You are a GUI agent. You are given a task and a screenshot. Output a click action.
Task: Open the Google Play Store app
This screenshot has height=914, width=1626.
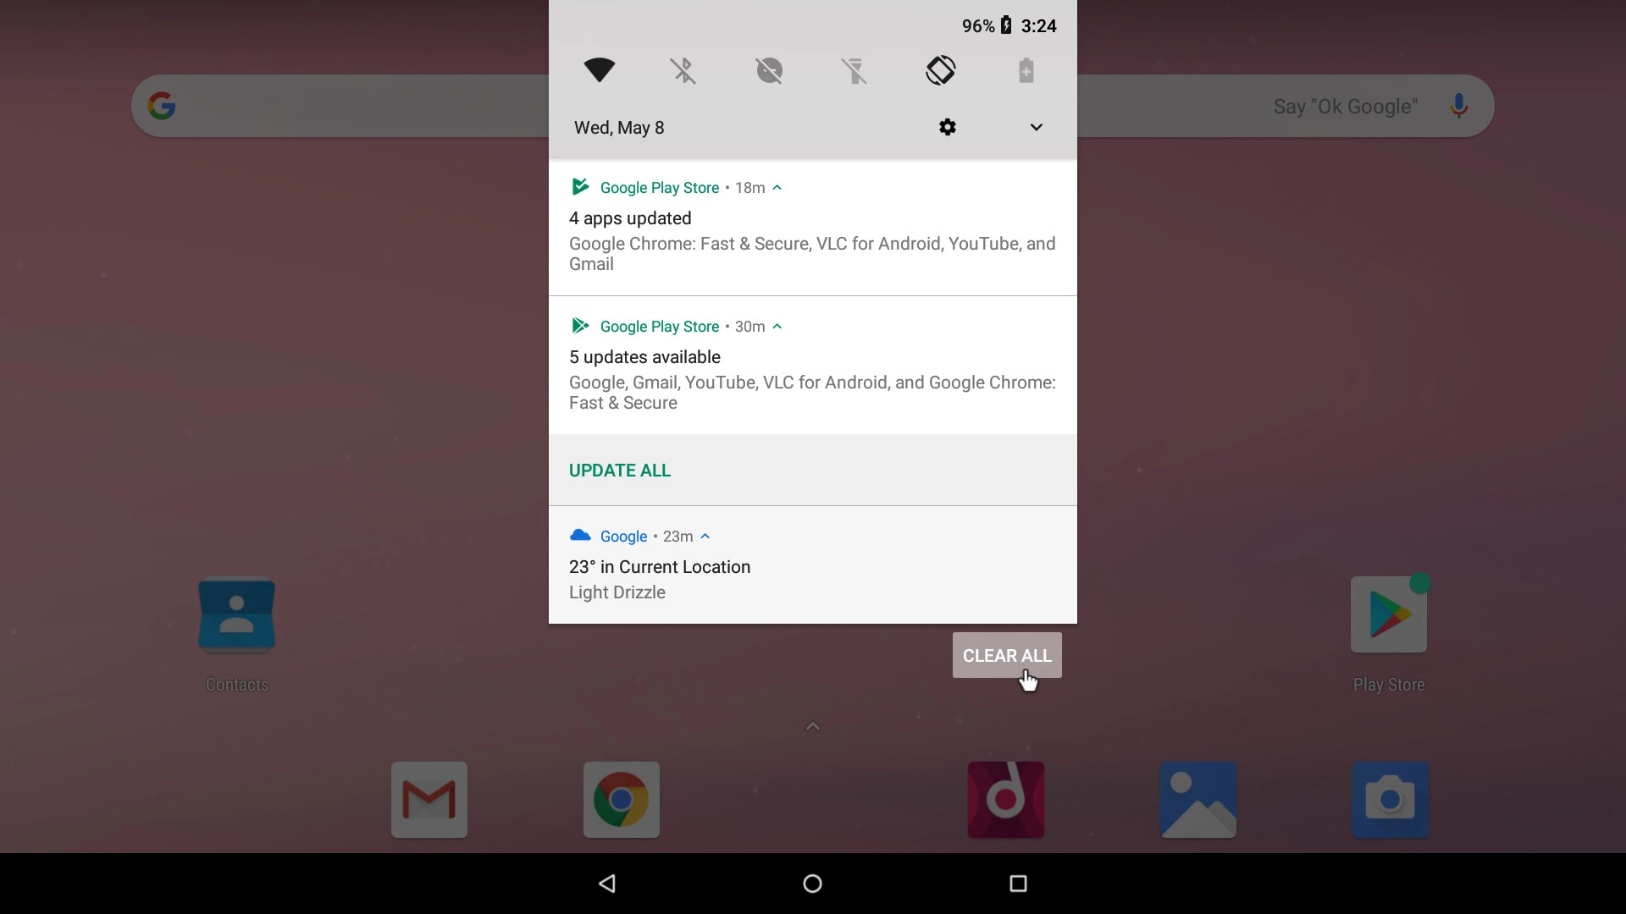(x=1388, y=614)
